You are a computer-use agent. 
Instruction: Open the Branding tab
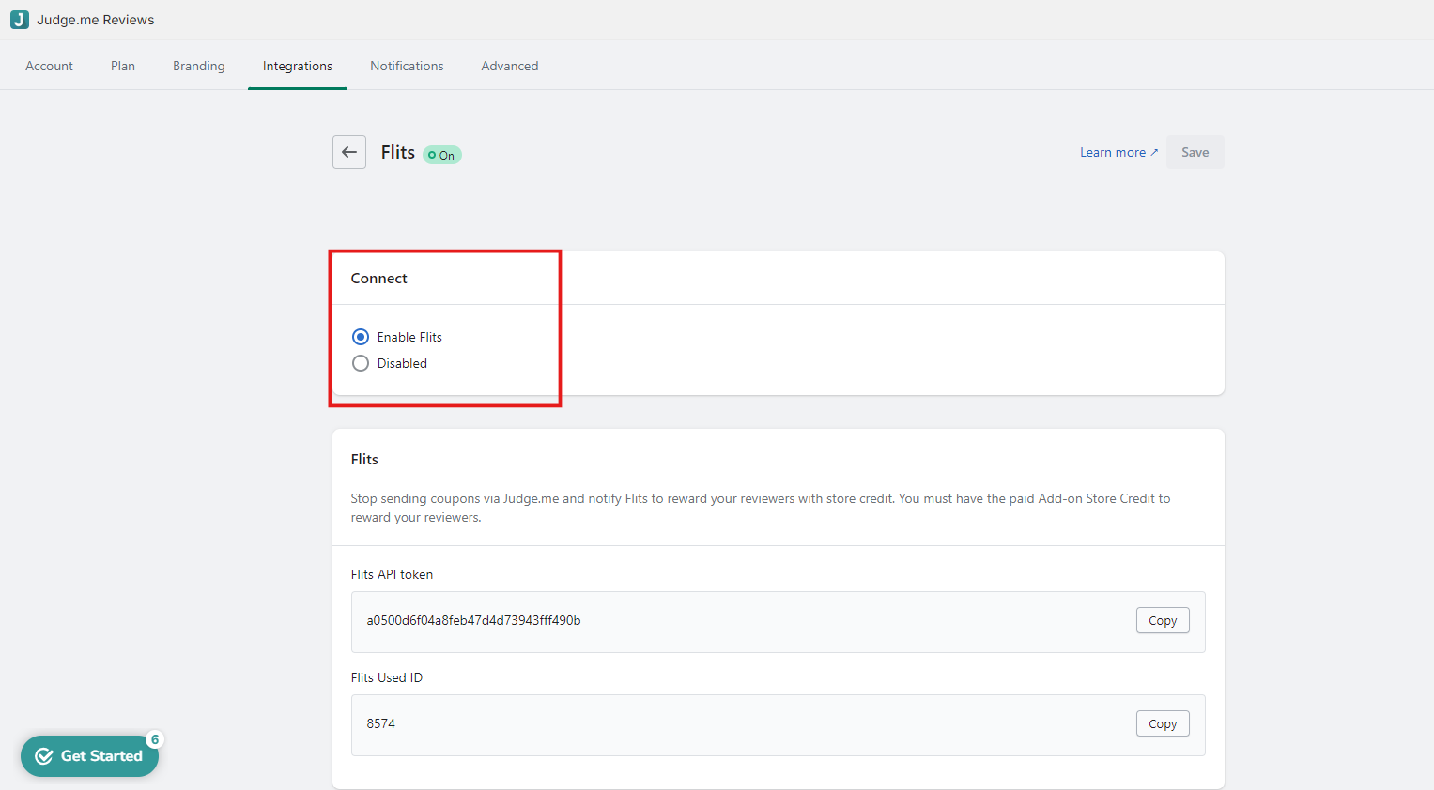pyautogui.click(x=199, y=66)
